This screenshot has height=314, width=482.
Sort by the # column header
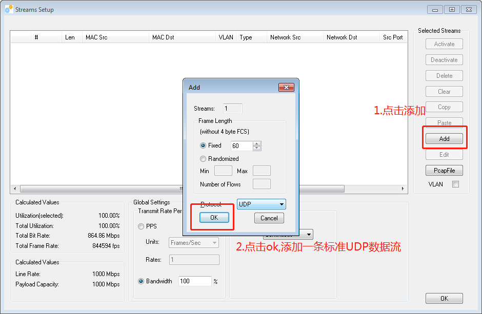[46, 37]
